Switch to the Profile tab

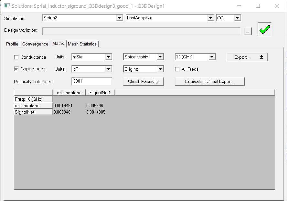pyautogui.click(x=12, y=44)
